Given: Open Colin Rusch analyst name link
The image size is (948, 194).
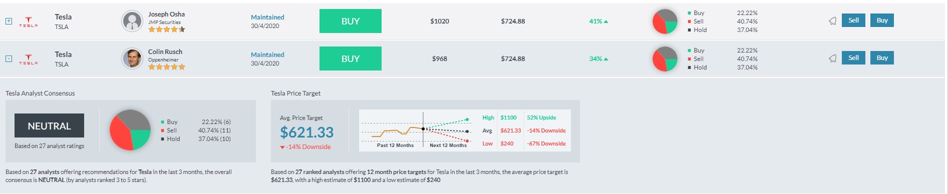Looking at the screenshot, I should [x=165, y=51].
